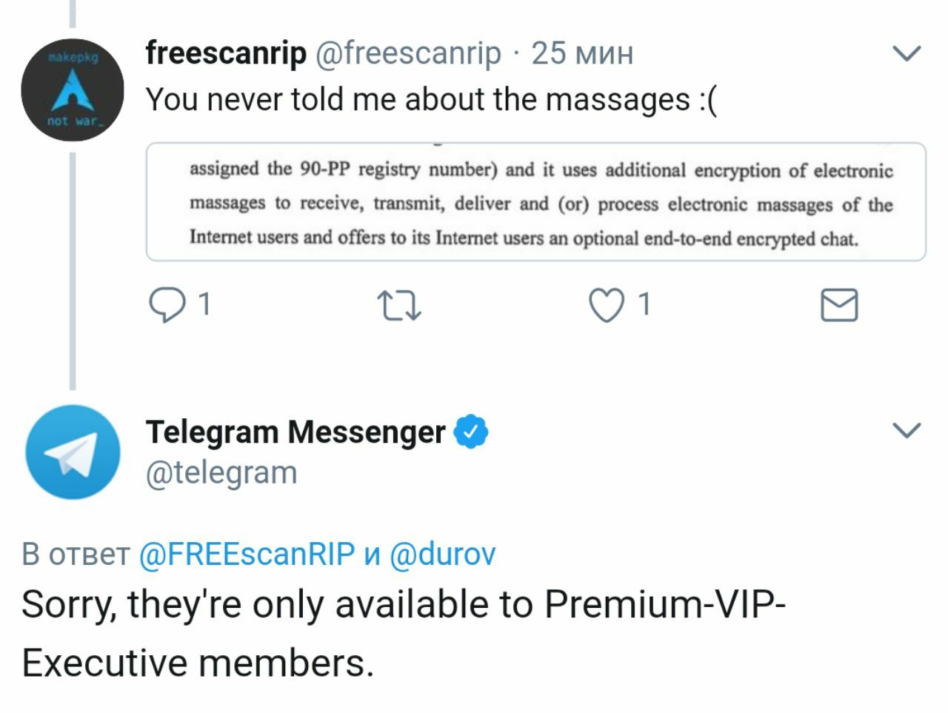Click the blue verified badge

pyautogui.click(x=470, y=432)
